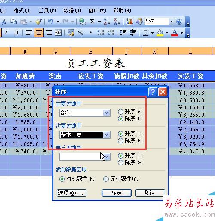Choose the no header row (W) option
The image size is (215, 221).
click(x=106, y=179)
